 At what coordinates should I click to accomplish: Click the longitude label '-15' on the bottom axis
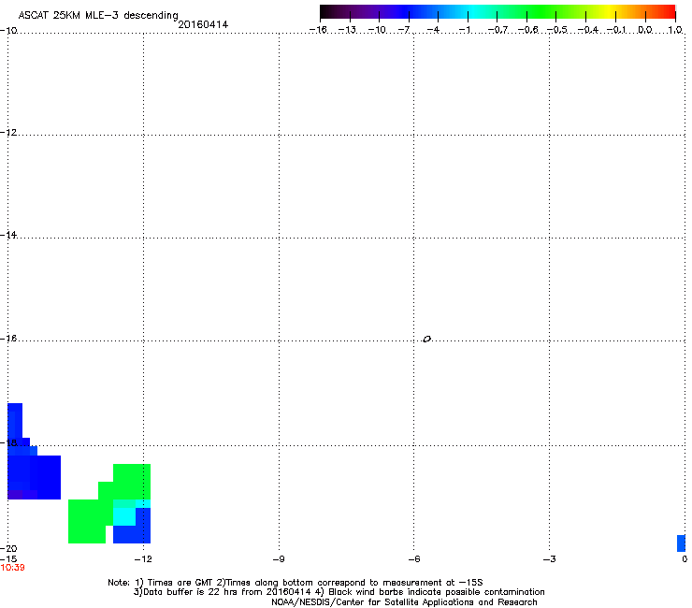coord(8,559)
